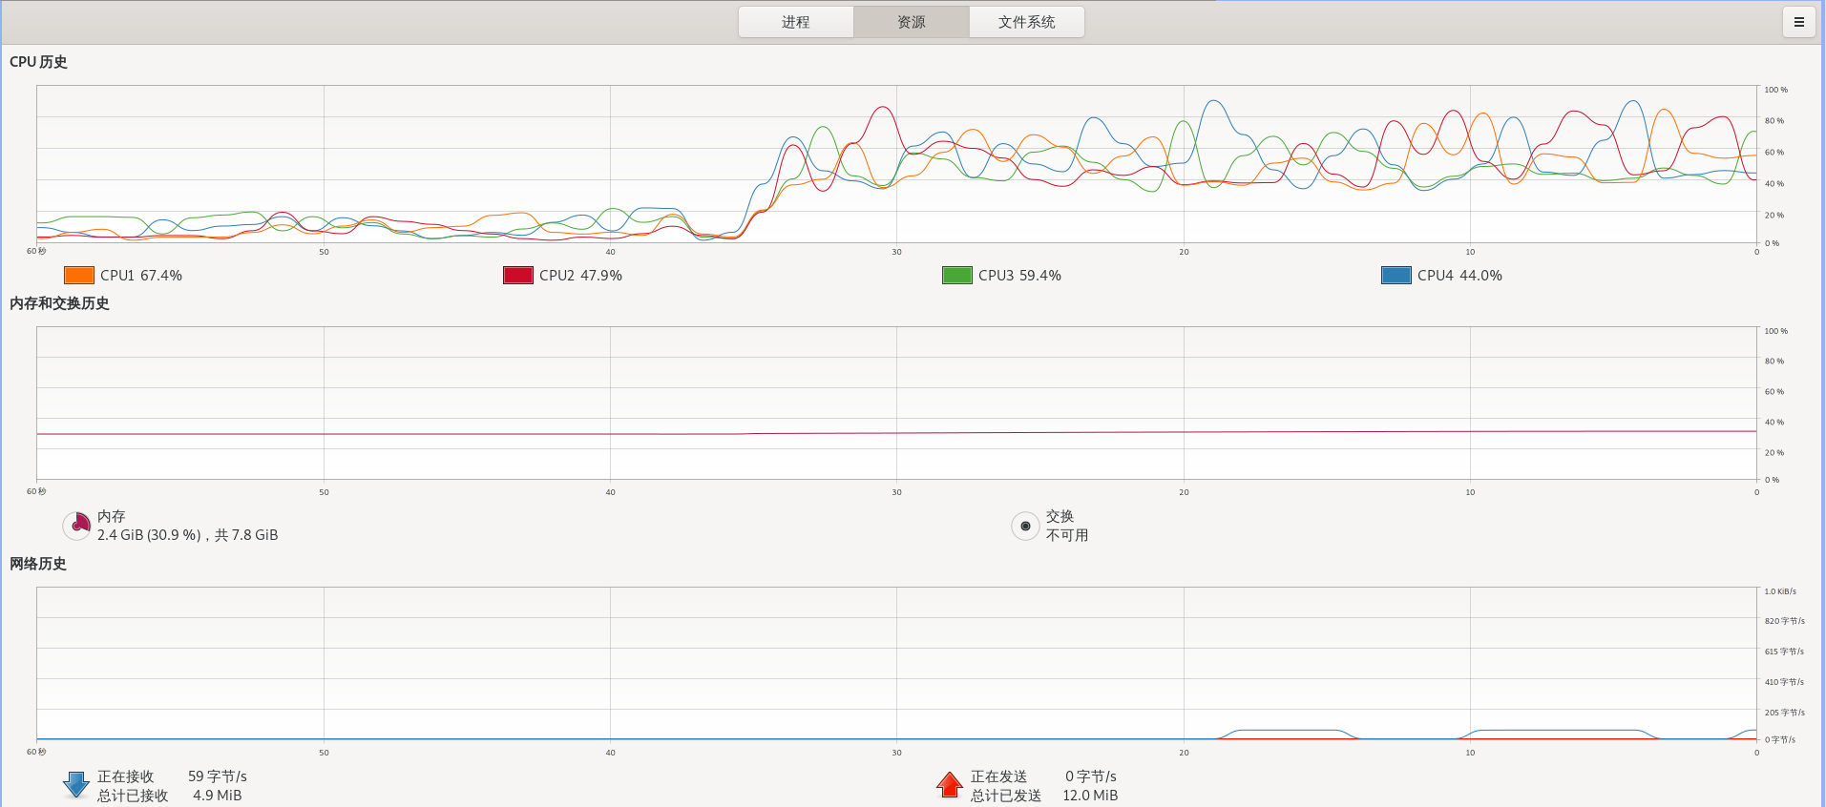This screenshot has width=1826, height=807.
Task: Click the CPU1 orange color swatch
Action: (x=79, y=275)
